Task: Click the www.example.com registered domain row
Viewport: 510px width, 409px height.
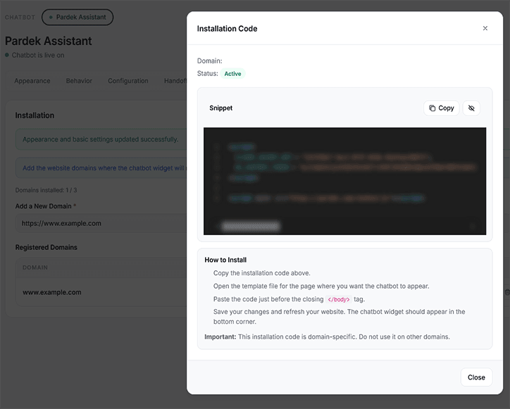Action: 101,292
